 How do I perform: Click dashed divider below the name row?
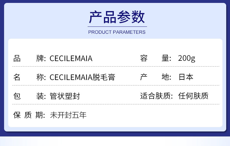pyautogui.click(x=116, y=85)
